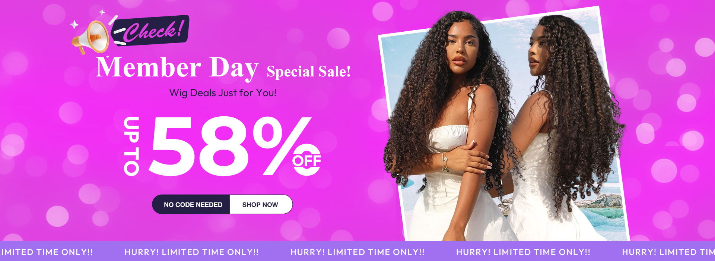Click the large 58% discount text
715x261 pixels.
pos(230,146)
